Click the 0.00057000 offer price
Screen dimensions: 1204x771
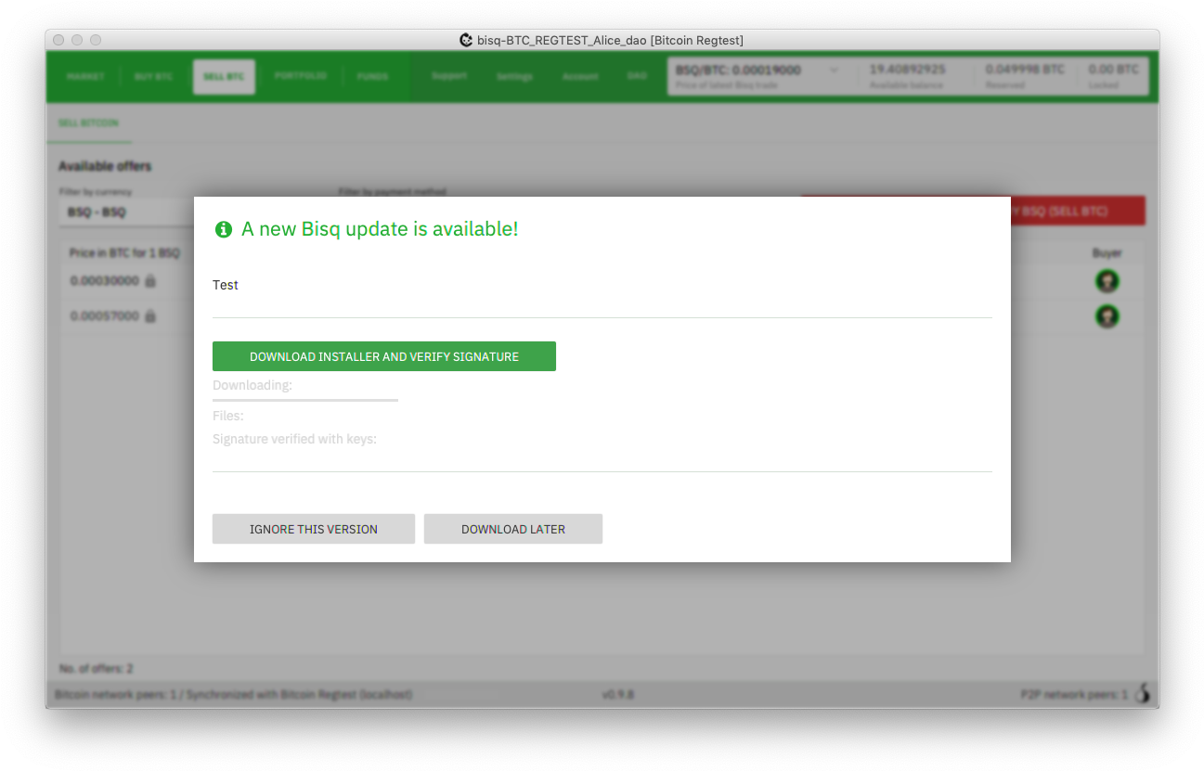(x=105, y=315)
